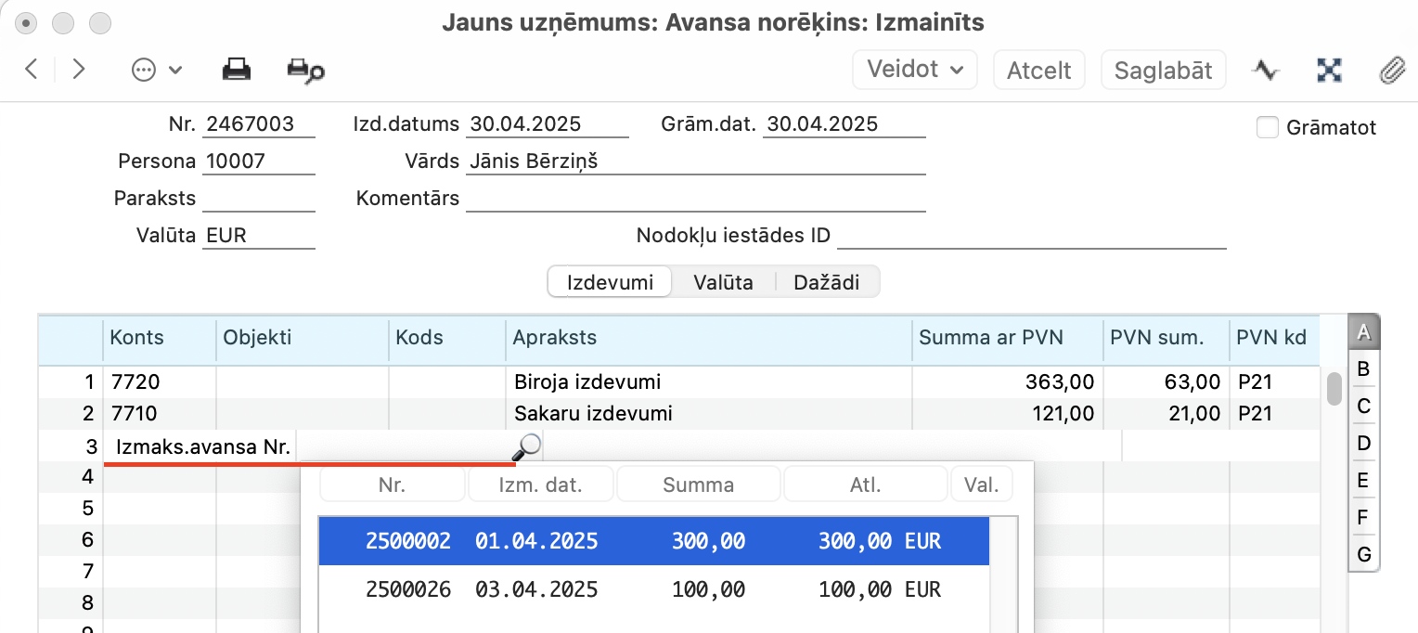Viewport: 1418px width, 633px height.
Task: Switch to the Dažādi tab
Action: (826, 282)
